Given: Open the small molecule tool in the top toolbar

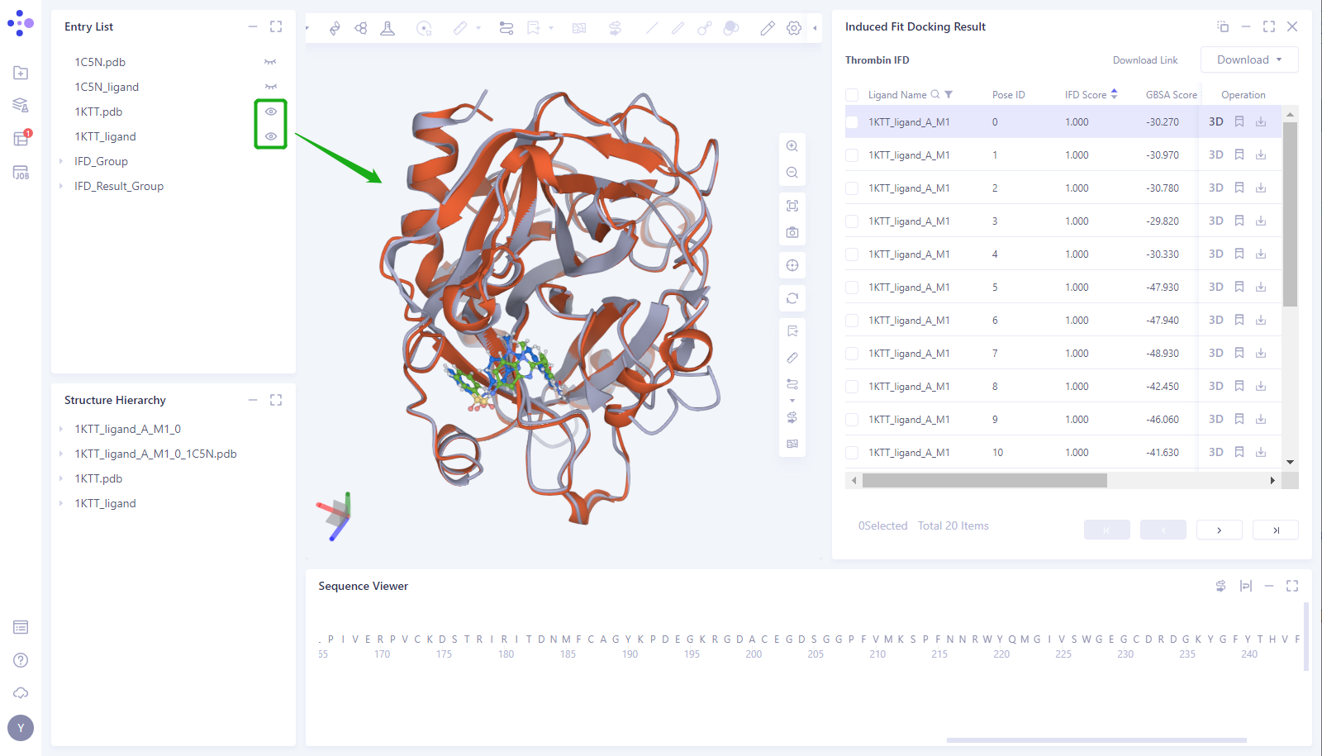Looking at the screenshot, I should click(361, 27).
